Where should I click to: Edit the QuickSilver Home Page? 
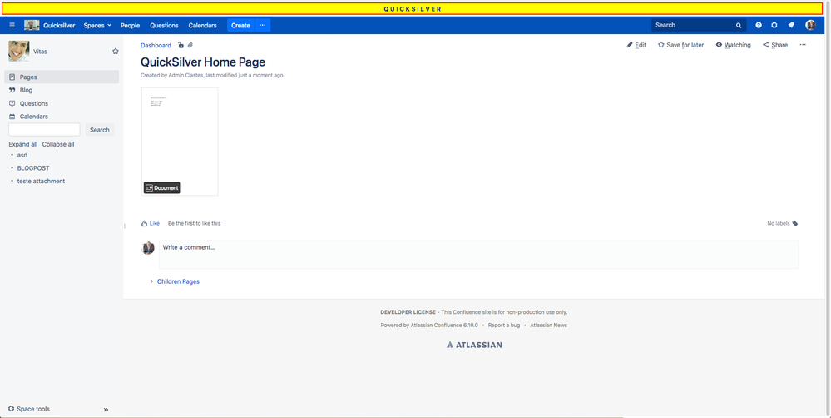(636, 45)
